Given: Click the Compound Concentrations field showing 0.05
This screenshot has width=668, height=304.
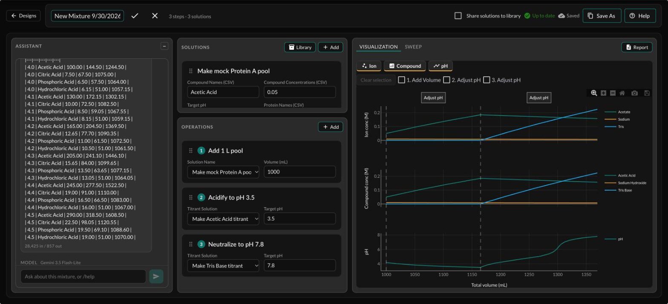Looking at the screenshot, I should pos(300,92).
